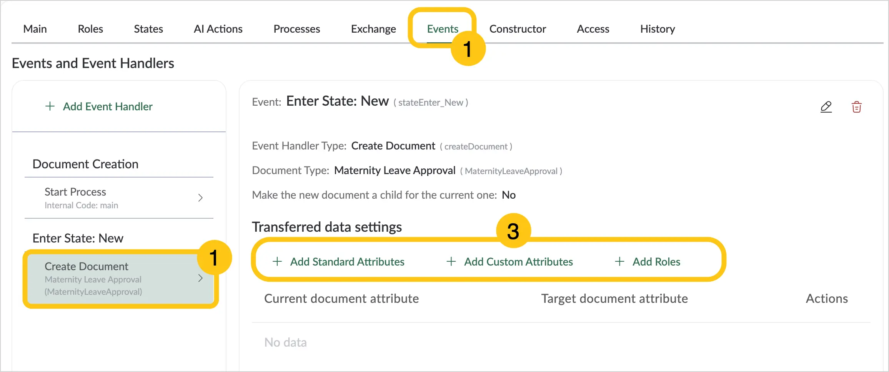
Task: Expand the Create Document chevron arrow
Action: click(200, 278)
